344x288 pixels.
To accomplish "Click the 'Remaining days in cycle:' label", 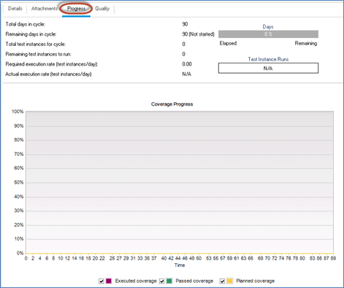I will pos(31,34).
